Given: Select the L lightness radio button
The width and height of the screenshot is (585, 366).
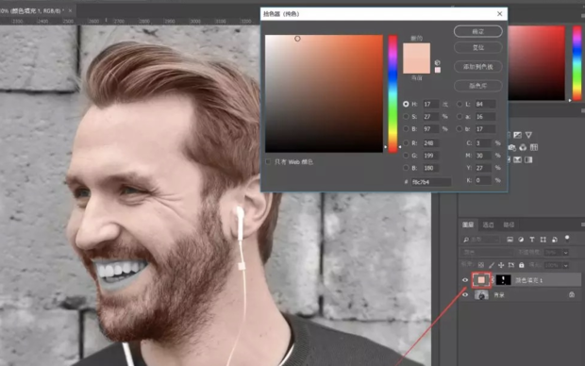Looking at the screenshot, I should pos(460,104).
